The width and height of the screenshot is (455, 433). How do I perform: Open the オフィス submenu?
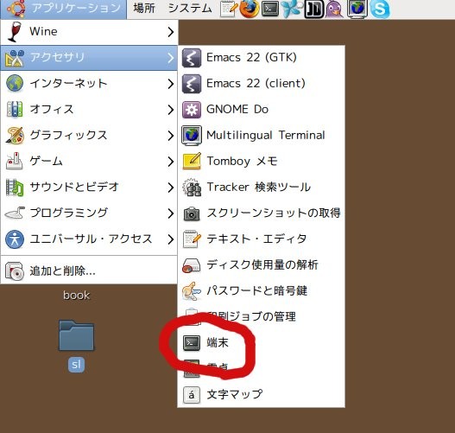coord(89,109)
